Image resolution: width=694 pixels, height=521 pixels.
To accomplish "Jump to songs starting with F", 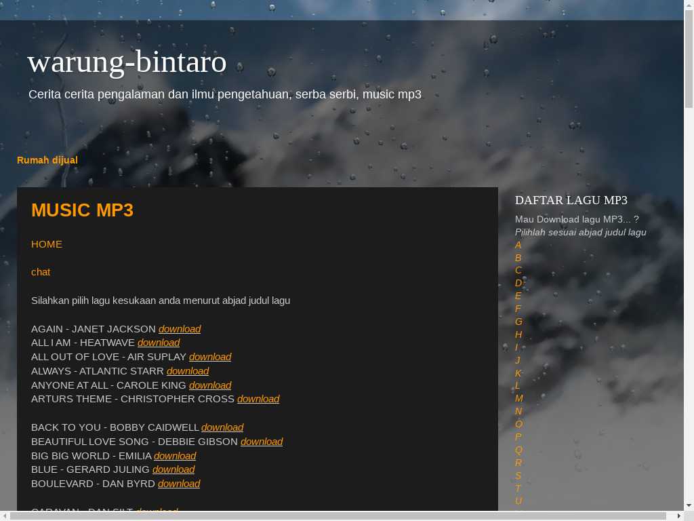I will (x=518, y=309).
